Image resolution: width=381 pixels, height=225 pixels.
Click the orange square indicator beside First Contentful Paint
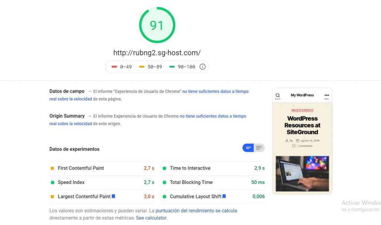52,168
